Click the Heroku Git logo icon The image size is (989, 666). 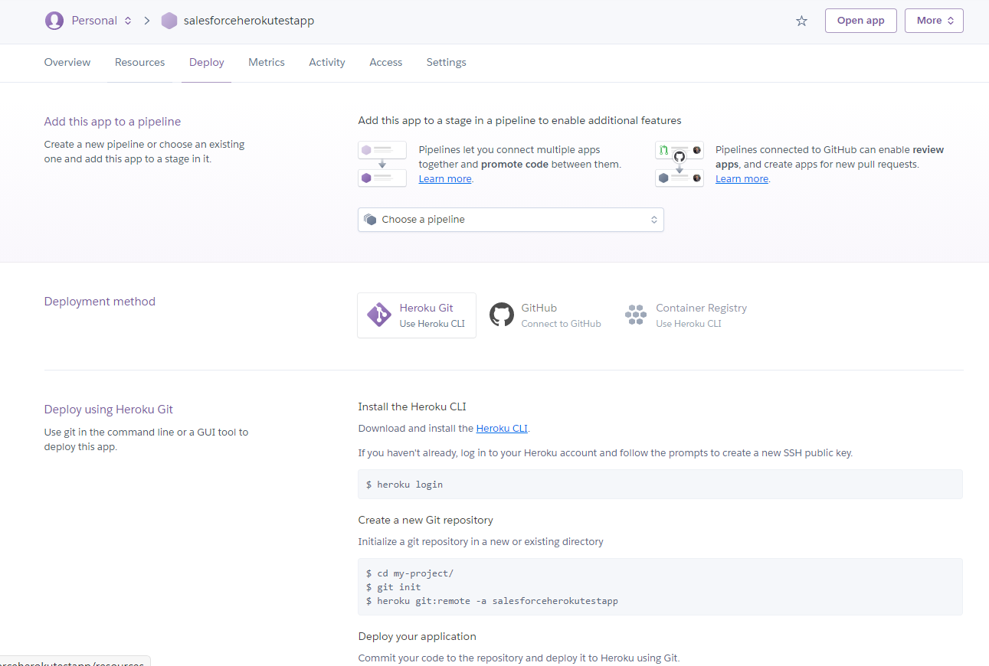379,315
